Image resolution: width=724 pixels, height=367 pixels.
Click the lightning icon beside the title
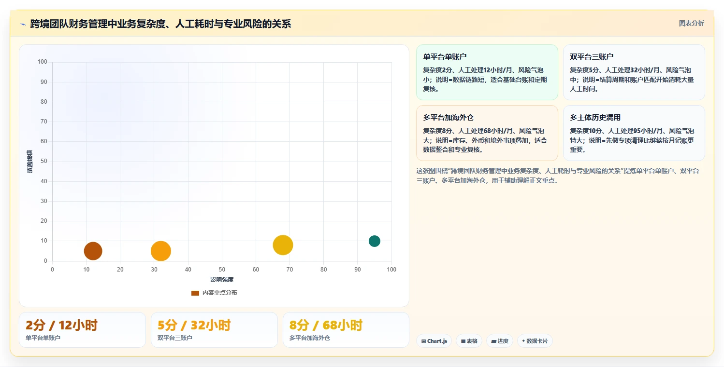[23, 24]
